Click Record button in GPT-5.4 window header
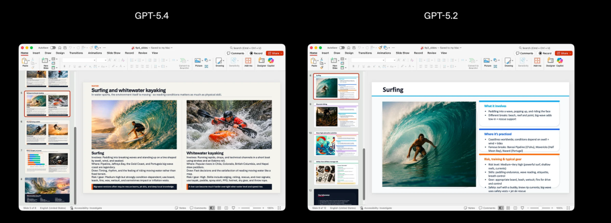This screenshot has width=611, height=223. 256,53
